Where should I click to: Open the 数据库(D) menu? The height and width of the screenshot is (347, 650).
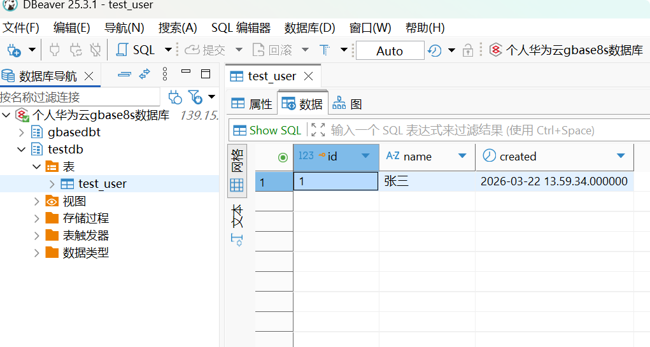pos(309,28)
